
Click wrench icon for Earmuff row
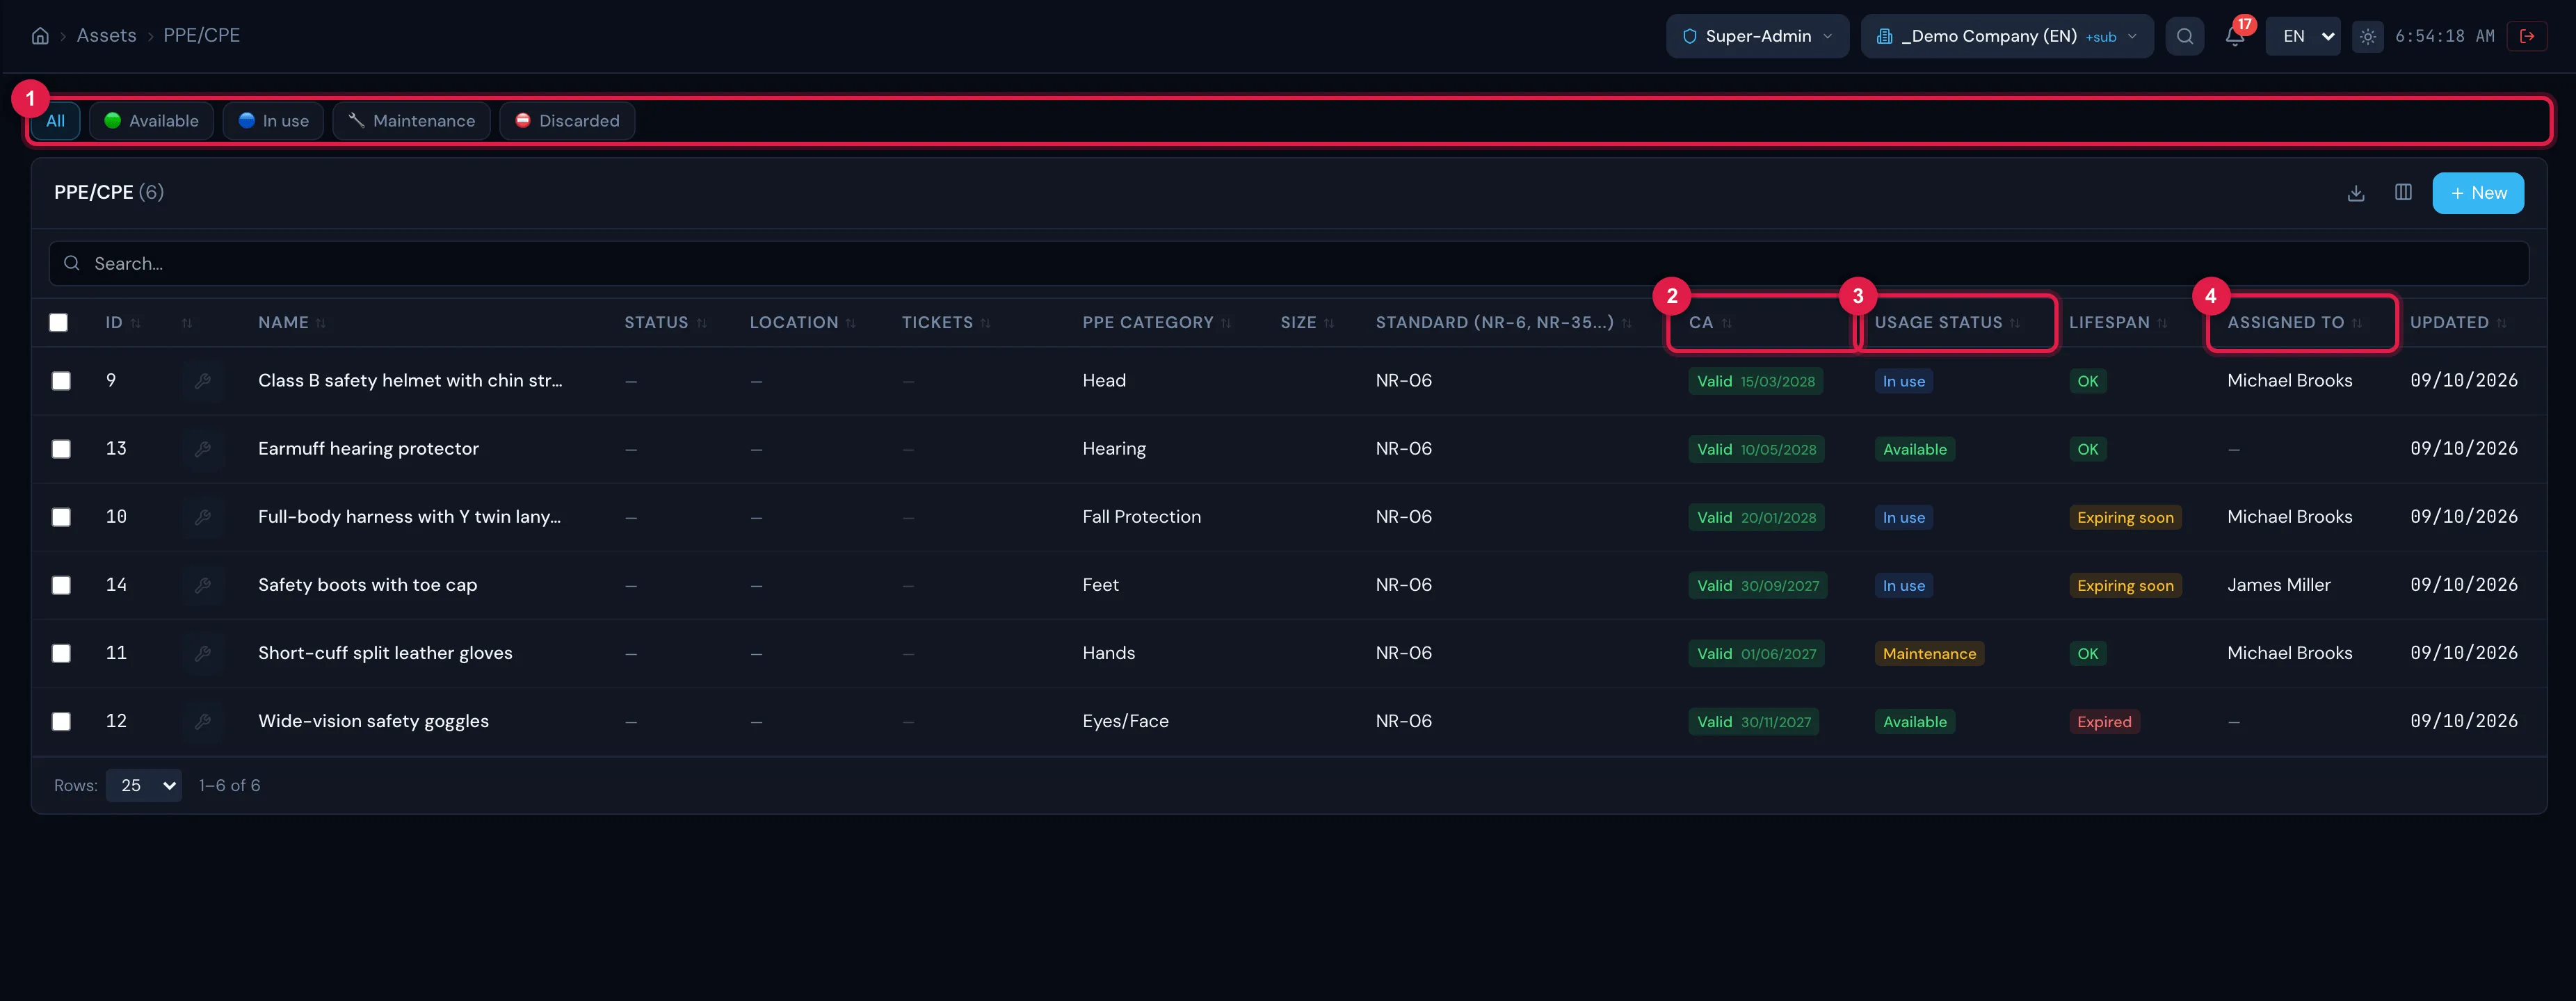point(202,449)
